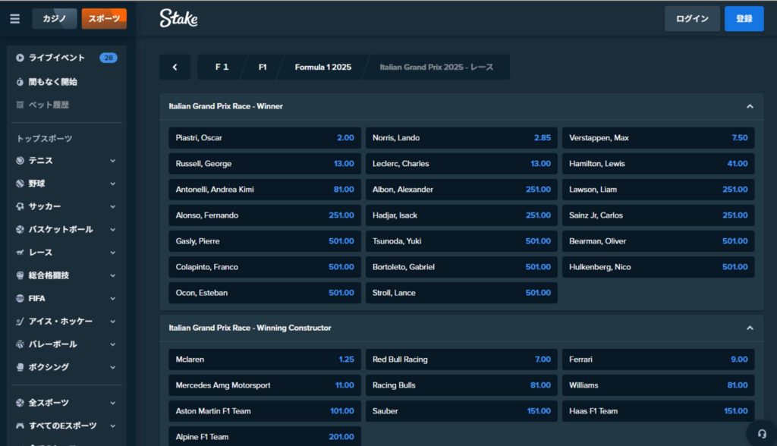Image resolution: width=777 pixels, height=446 pixels.
Task: Select F 1 breadcrumb item
Action: (x=222, y=67)
